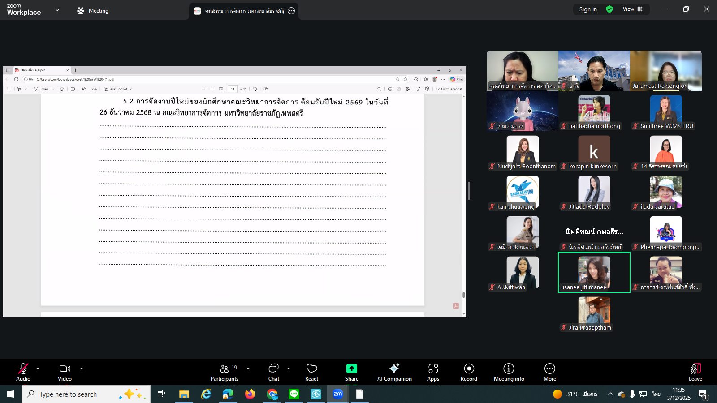Expand the video options arrow
Image resolution: width=717 pixels, height=403 pixels.
click(82, 369)
